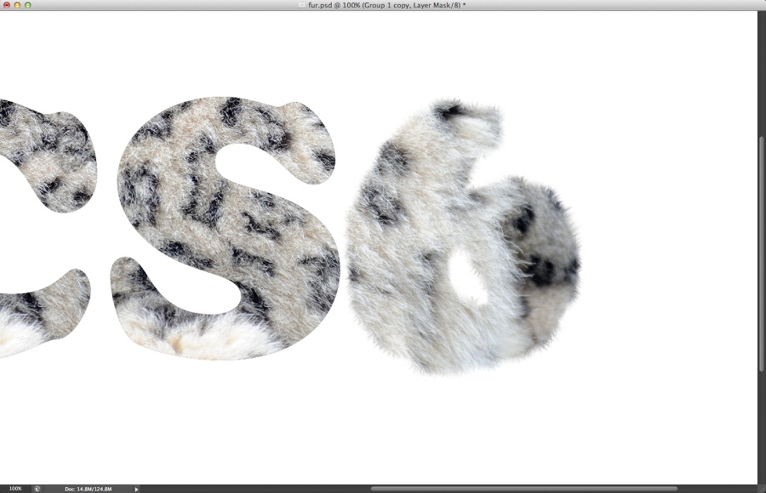The height and width of the screenshot is (493, 766).
Task: Click horizontal scrollbar track right of the thumb
Action: 715,489
